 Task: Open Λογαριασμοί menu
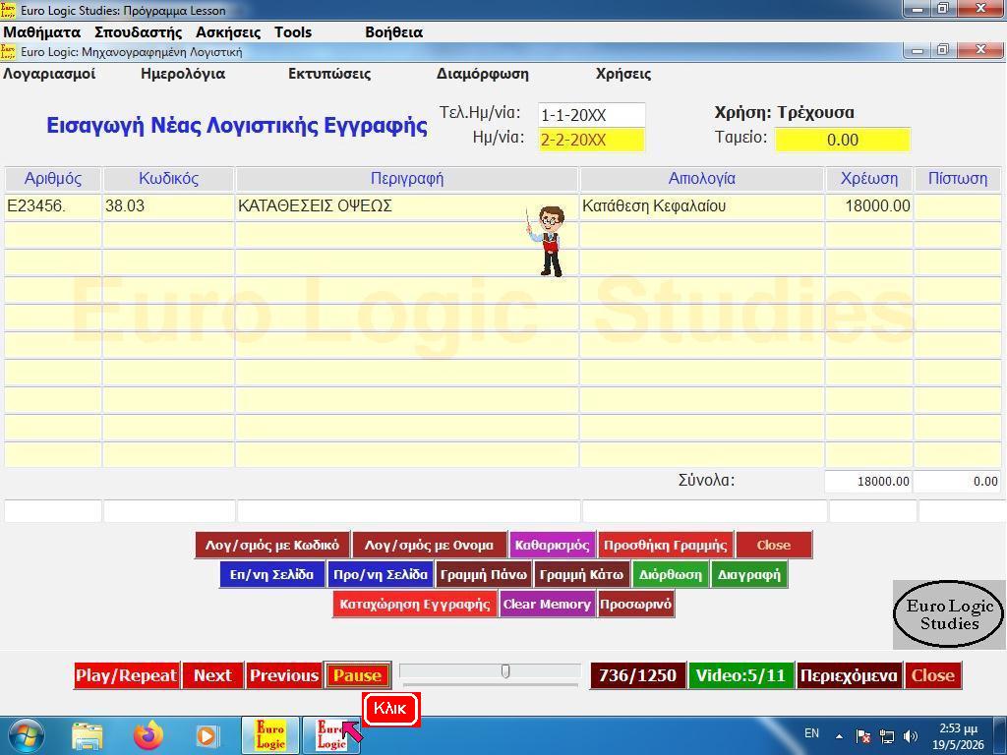49,74
